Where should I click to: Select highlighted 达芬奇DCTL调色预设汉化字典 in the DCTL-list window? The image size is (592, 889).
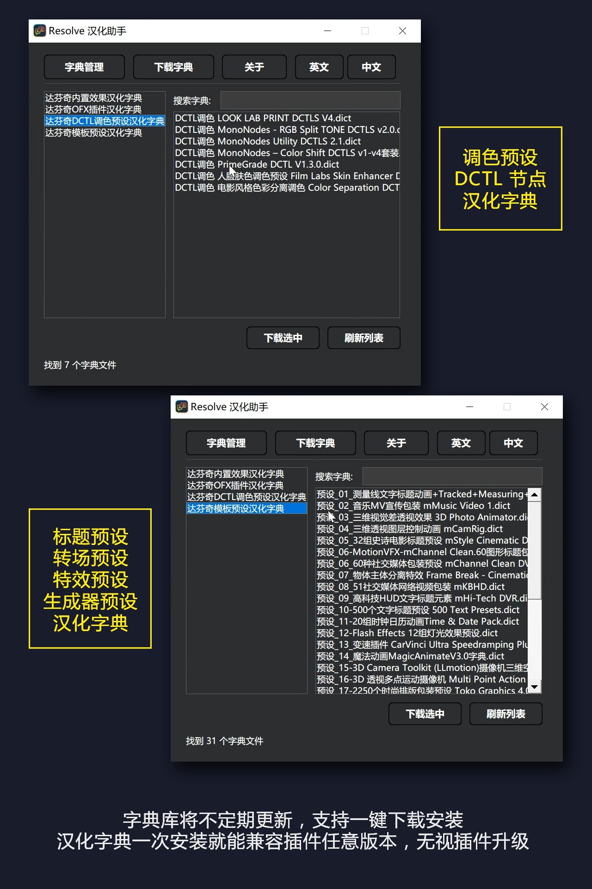click(105, 121)
